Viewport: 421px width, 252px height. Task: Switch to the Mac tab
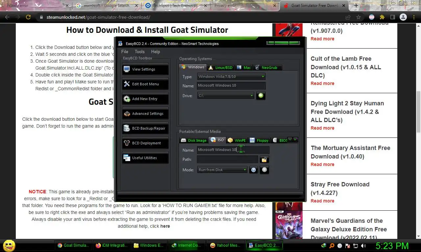(x=244, y=68)
